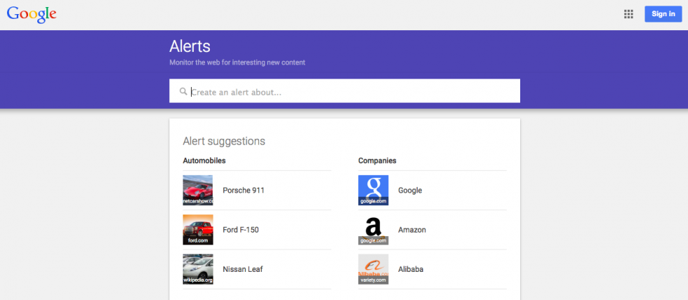Viewport: 688px width, 300px height.
Task: Click the search magnifier icon
Action: 183,91
